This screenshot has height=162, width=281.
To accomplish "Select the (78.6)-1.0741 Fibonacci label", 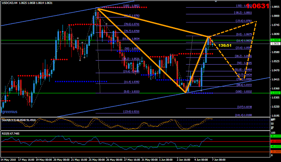I will (x=132, y=24).
